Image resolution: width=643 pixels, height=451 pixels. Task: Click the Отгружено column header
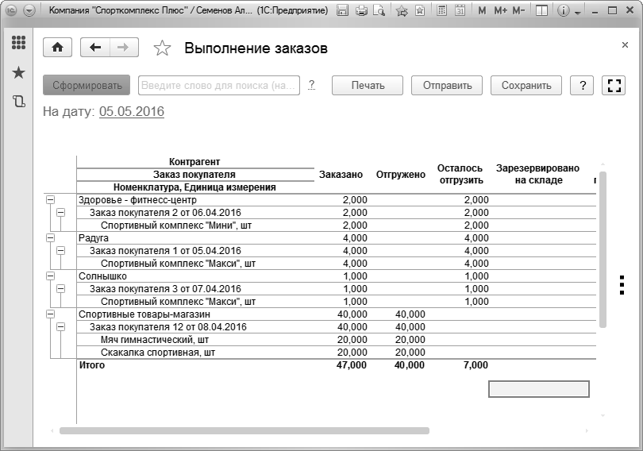pos(401,175)
